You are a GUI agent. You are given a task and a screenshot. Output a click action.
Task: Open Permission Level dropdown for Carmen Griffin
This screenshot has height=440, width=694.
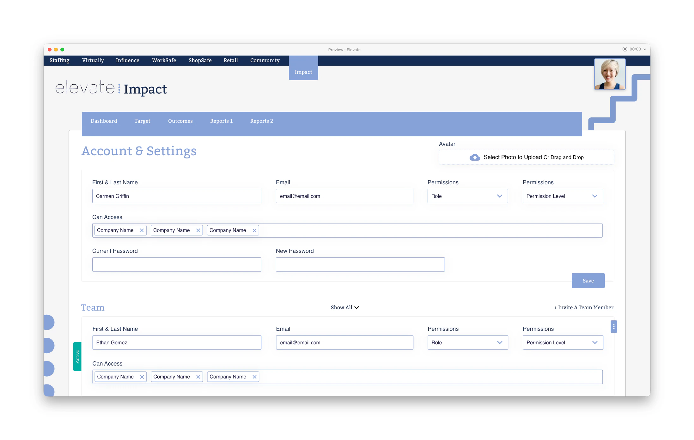click(563, 196)
